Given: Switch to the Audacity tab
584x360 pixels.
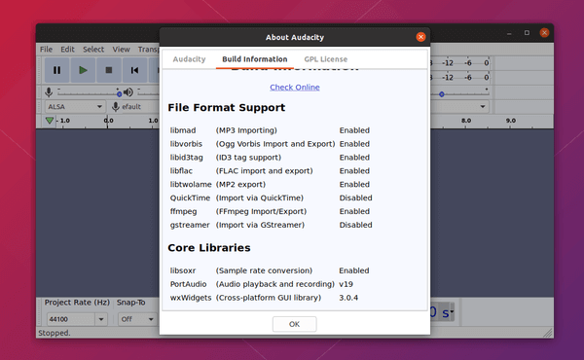Looking at the screenshot, I should pyautogui.click(x=189, y=59).
